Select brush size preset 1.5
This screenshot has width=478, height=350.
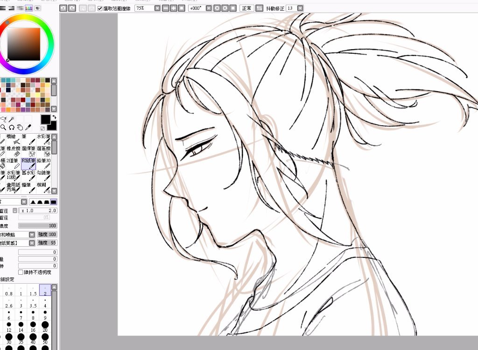click(x=33, y=290)
